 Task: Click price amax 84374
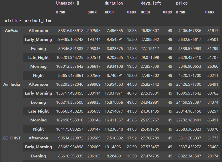213,102
